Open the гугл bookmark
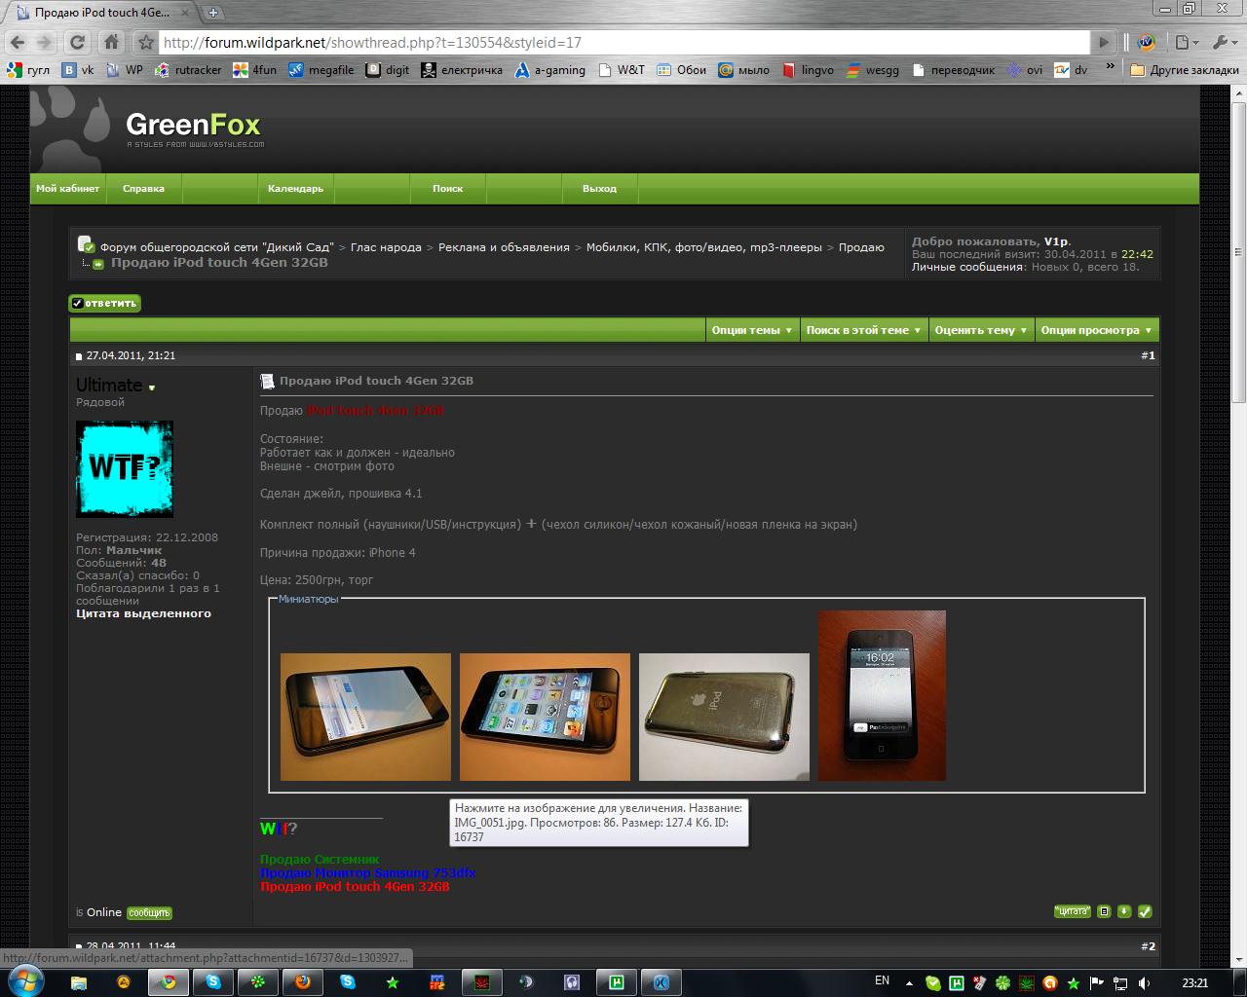The width and height of the screenshot is (1247, 997). coord(28,70)
